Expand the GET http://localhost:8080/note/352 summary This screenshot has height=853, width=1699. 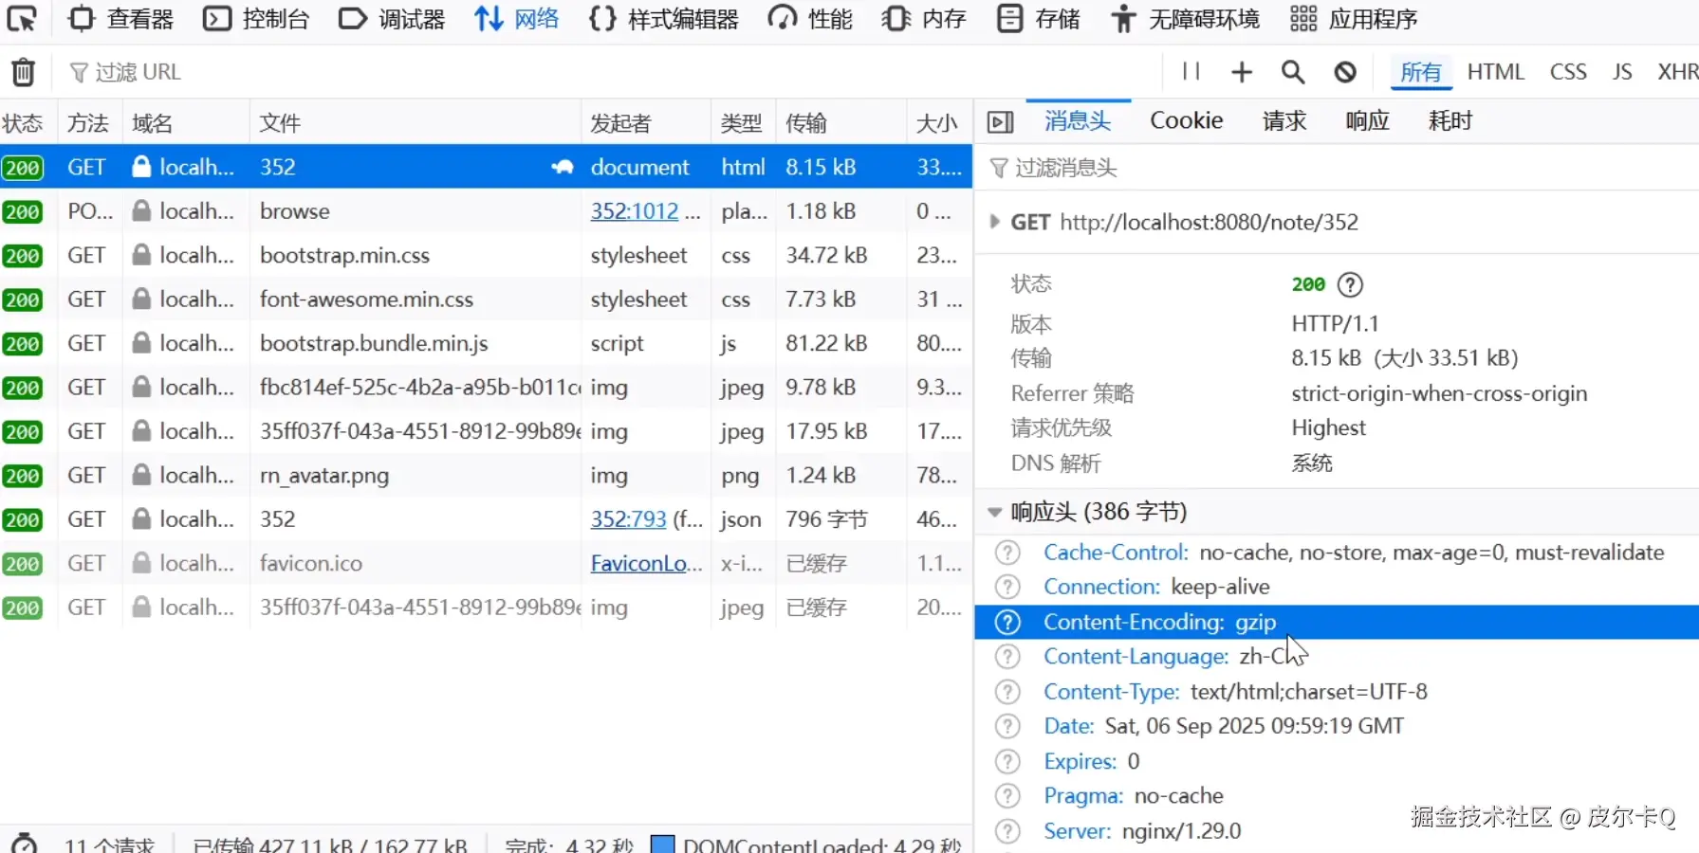(x=994, y=223)
